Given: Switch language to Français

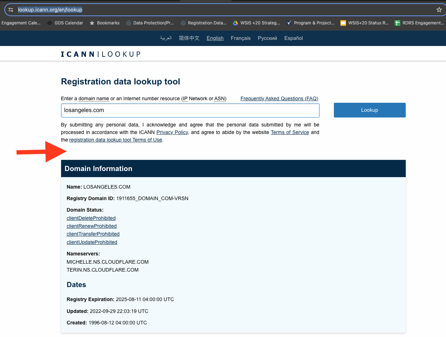Looking at the screenshot, I should coord(240,38).
